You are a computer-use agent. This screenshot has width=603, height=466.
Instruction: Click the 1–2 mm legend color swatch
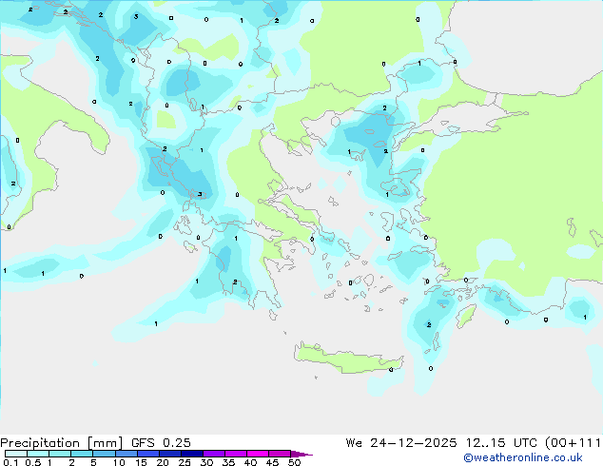[60, 454]
